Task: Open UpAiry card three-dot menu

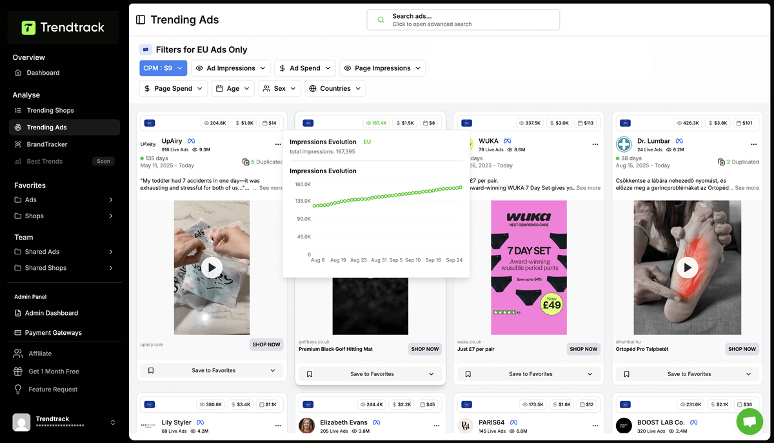Action: pyautogui.click(x=278, y=145)
